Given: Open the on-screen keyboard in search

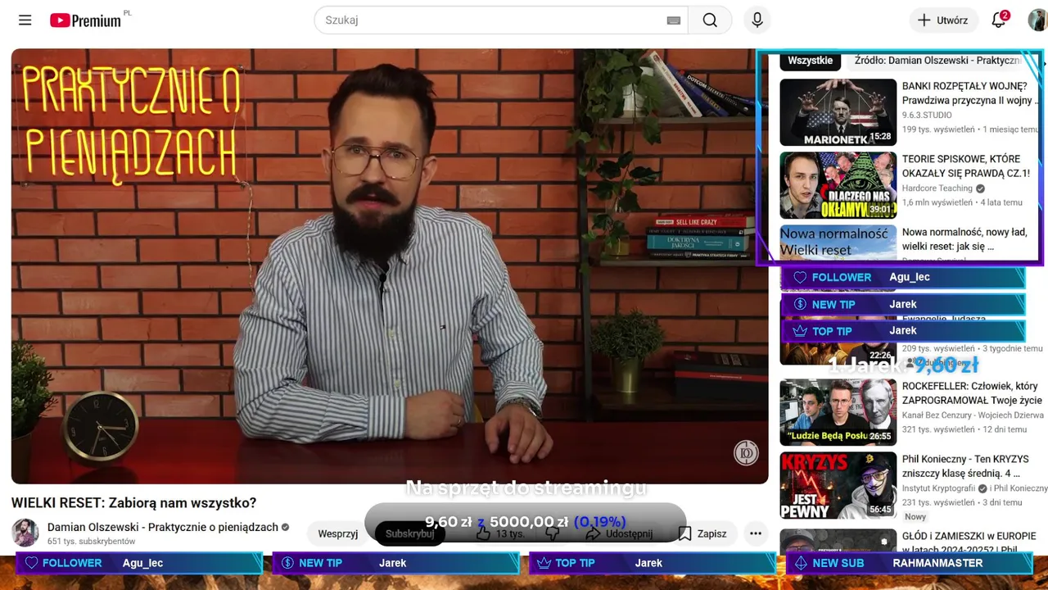Looking at the screenshot, I should (673, 20).
